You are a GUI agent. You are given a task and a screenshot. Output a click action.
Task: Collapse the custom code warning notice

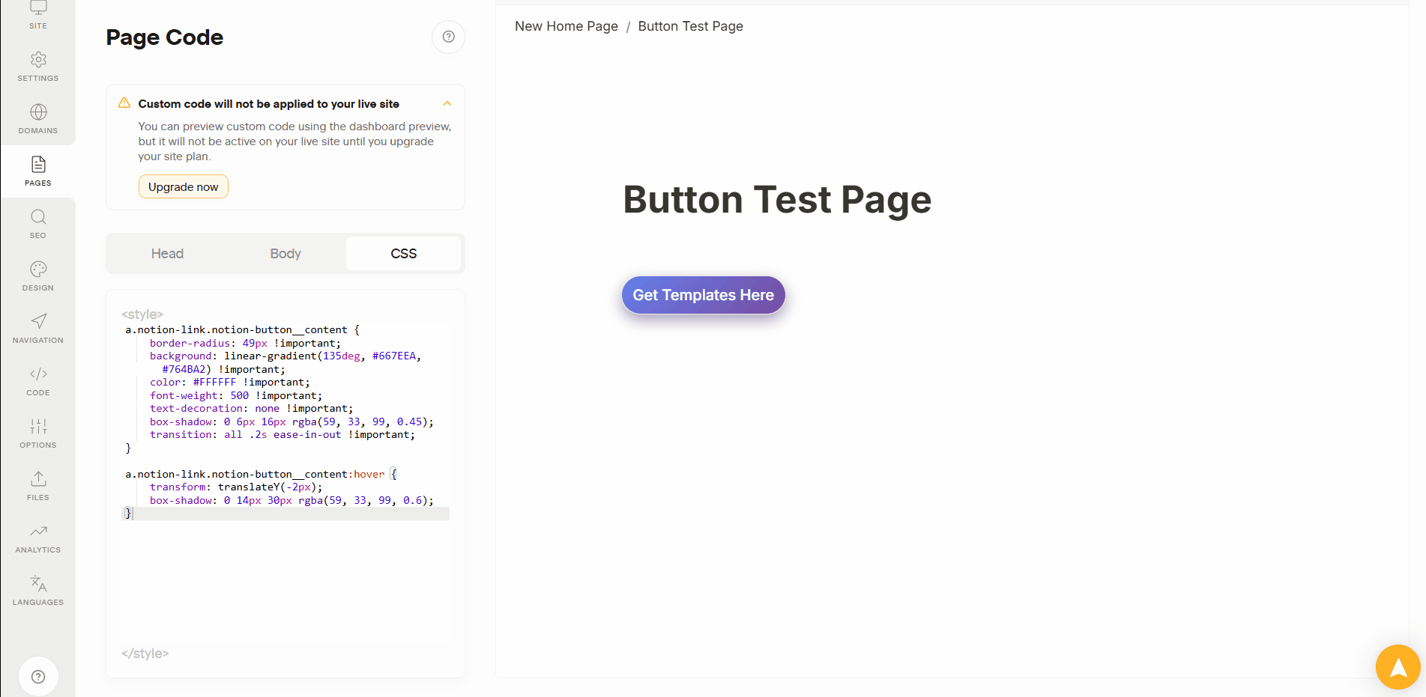coord(447,103)
